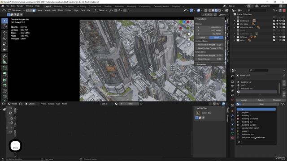Click the camera view gizmo in viewport
Viewport: 287px width, 161px height.
tap(189, 44)
